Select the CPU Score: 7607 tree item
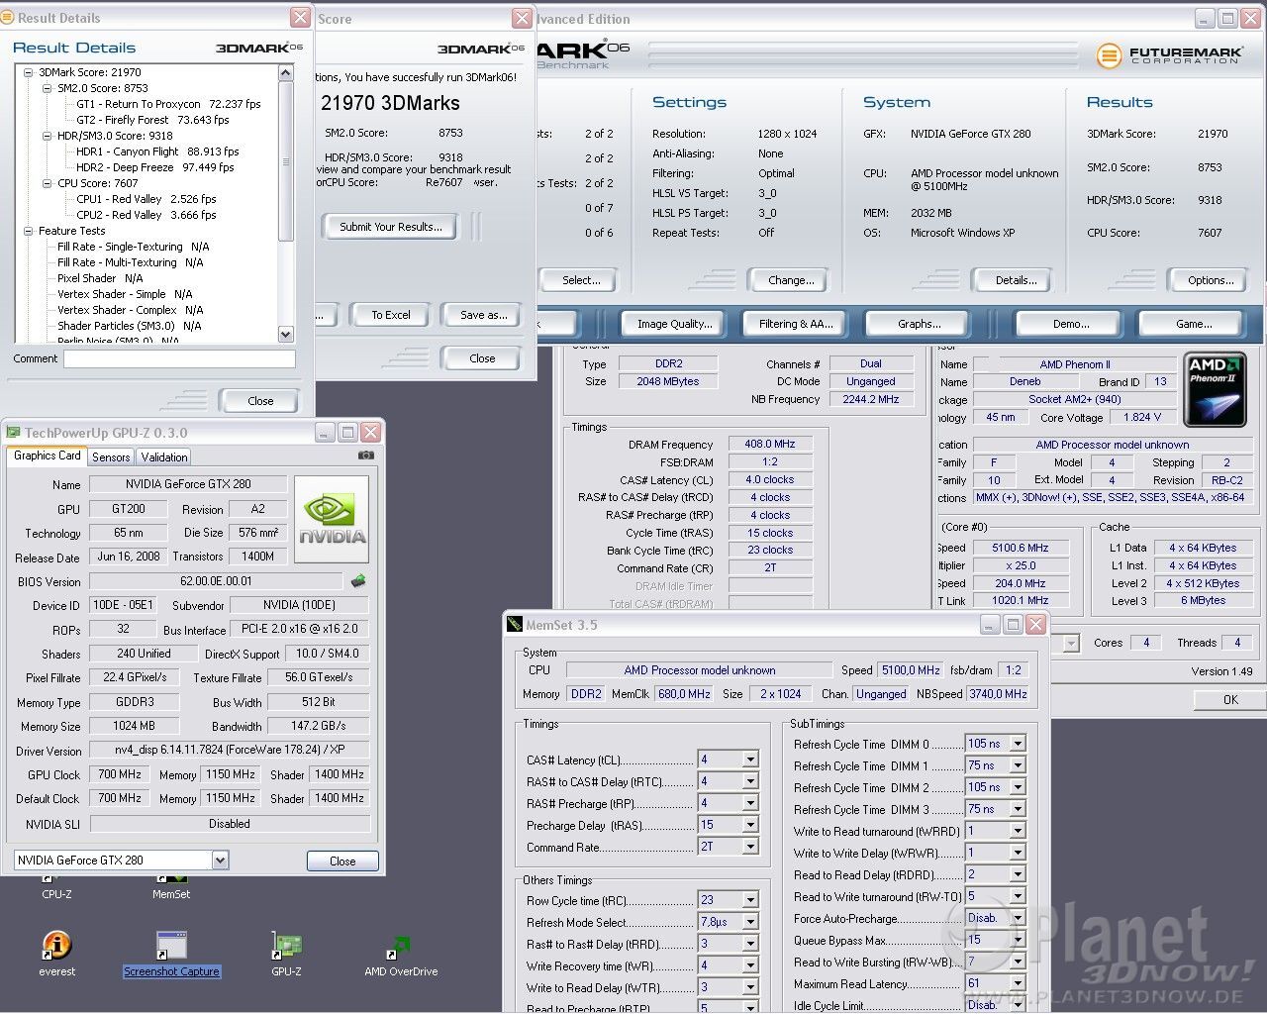1267x1014 pixels. click(98, 183)
